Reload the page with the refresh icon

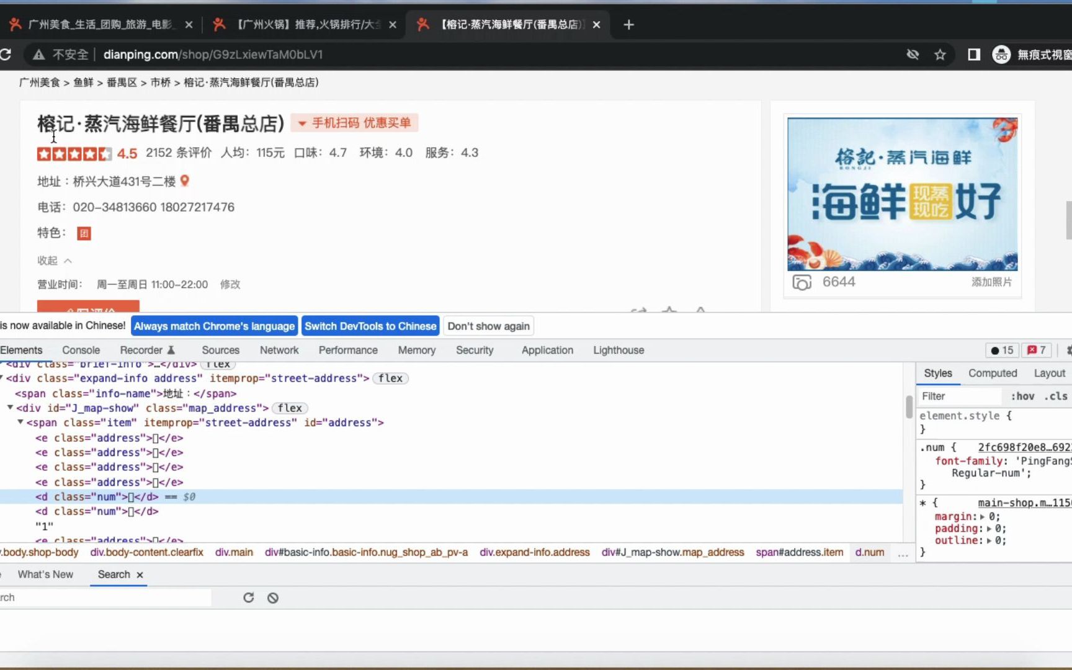[6, 55]
